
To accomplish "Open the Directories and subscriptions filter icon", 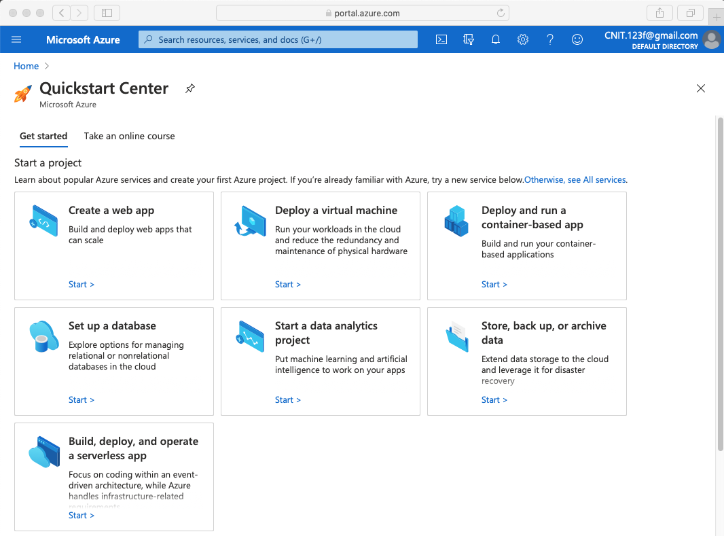I will (x=469, y=39).
